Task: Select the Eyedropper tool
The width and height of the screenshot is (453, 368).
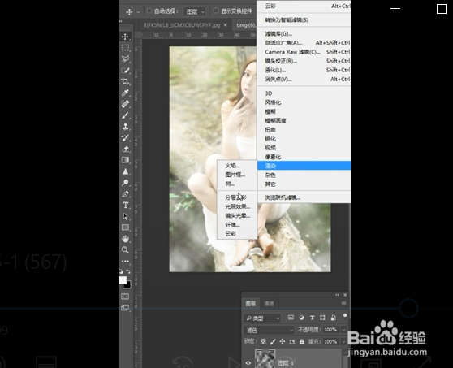Action: point(125,93)
